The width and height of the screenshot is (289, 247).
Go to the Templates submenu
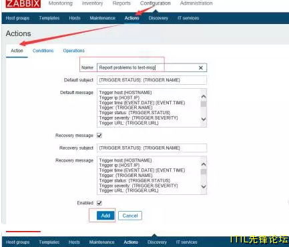49,18
